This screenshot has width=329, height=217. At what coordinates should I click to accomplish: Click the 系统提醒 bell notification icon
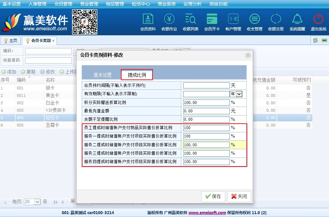(x=297, y=19)
